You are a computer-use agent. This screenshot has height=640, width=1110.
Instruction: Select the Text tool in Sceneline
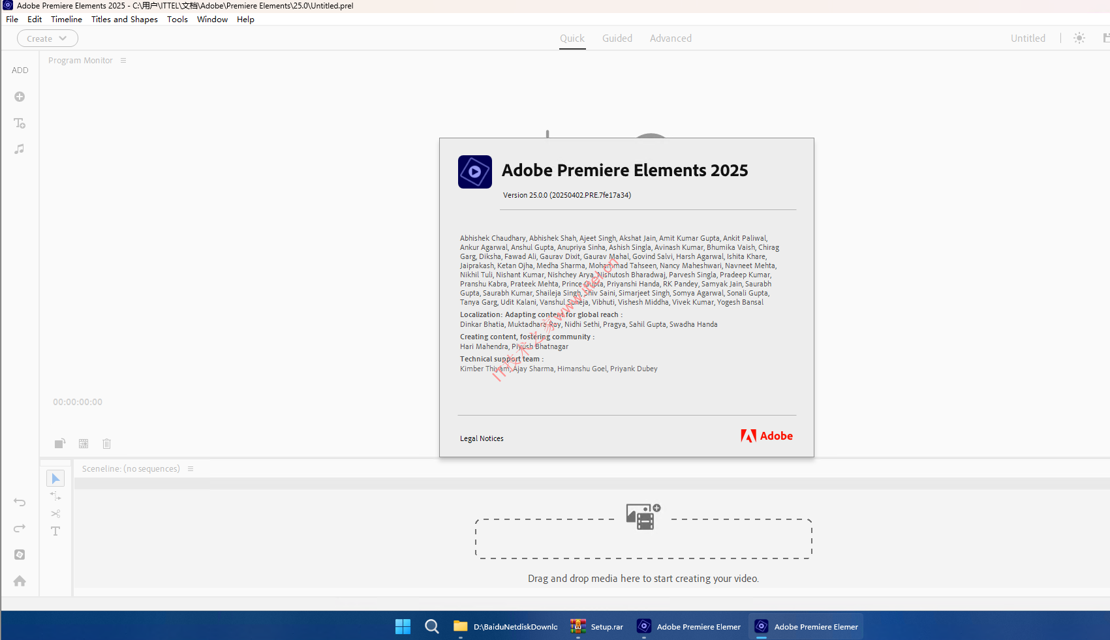pos(55,532)
